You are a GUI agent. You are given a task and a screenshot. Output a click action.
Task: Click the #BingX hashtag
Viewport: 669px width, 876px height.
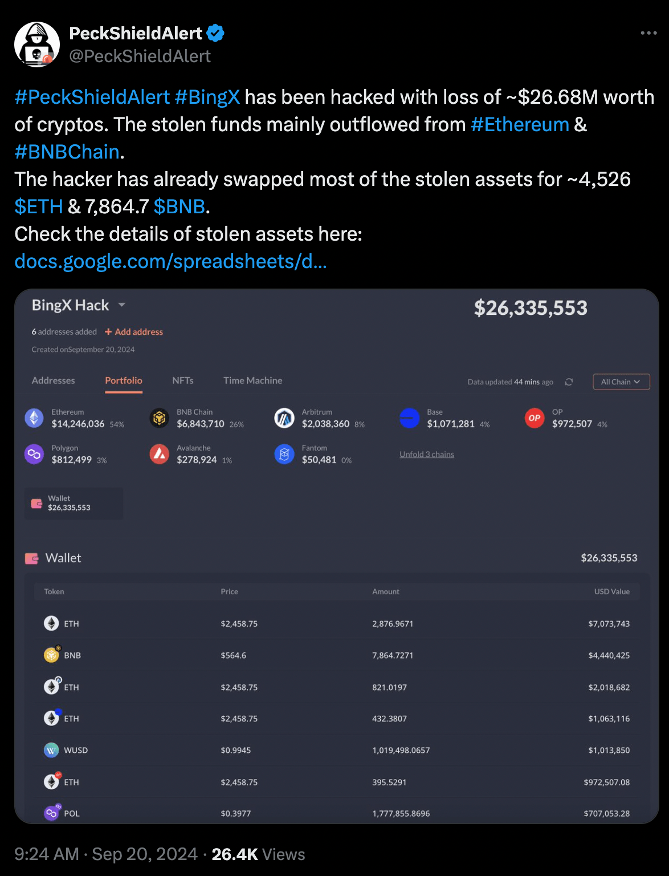click(207, 98)
